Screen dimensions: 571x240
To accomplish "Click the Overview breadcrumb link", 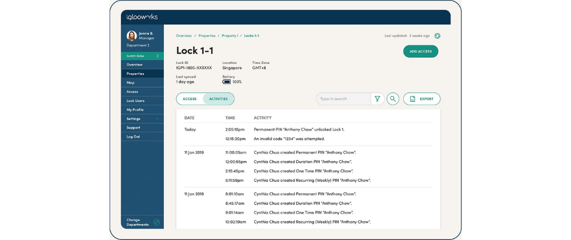I will pyautogui.click(x=184, y=35).
